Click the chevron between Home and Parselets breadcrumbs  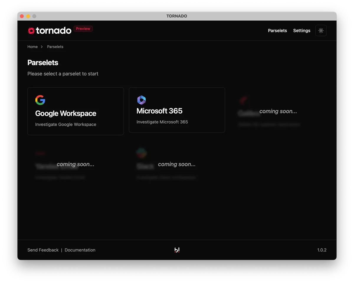tap(41, 47)
